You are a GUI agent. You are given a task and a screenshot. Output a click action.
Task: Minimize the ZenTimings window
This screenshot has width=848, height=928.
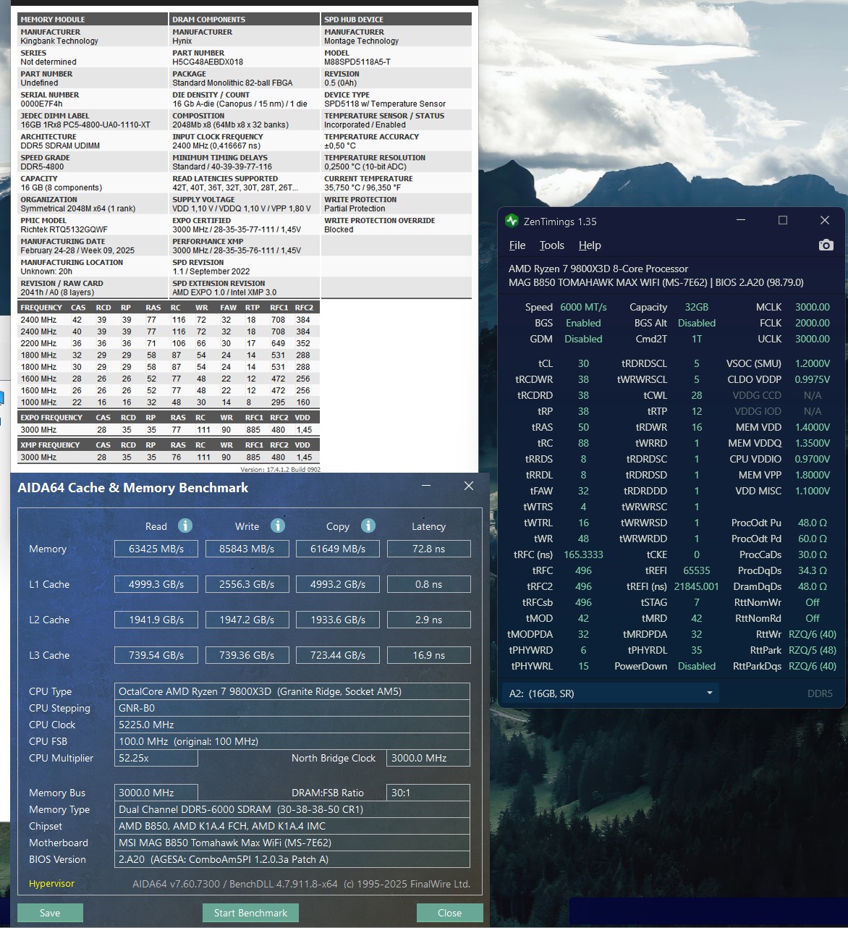(741, 220)
